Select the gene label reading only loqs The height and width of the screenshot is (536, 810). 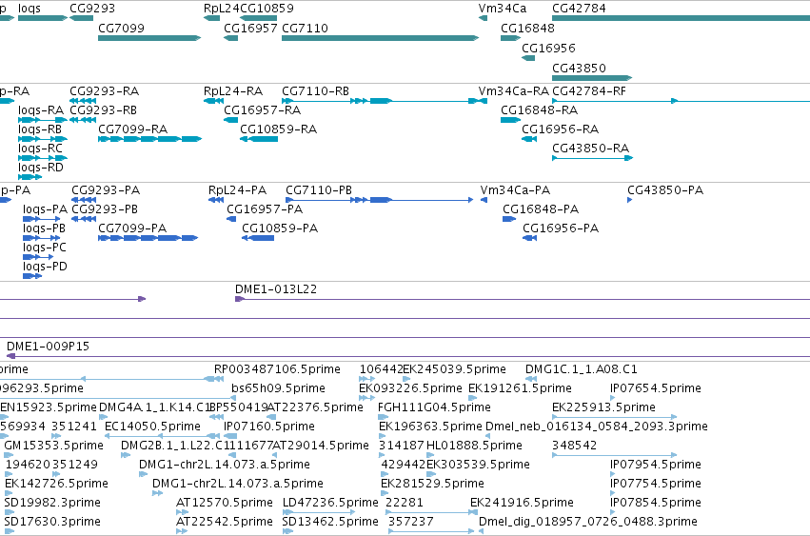(x=29, y=9)
